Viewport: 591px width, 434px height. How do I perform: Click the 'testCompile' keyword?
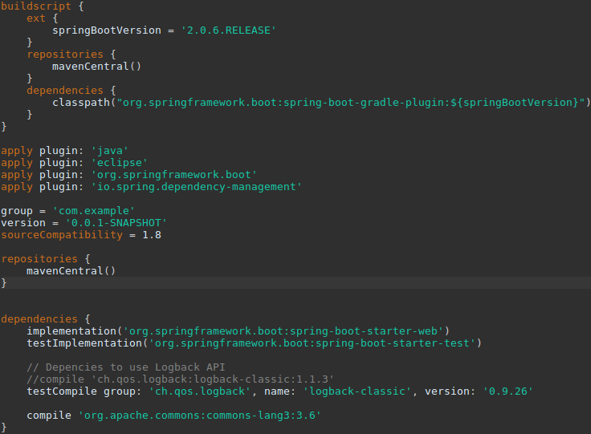click(62, 391)
